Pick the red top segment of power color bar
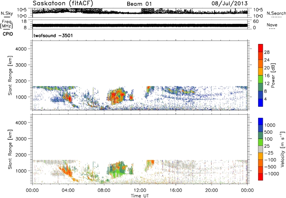The width and height of the screenshot is (286, 198). pos(261,48)
